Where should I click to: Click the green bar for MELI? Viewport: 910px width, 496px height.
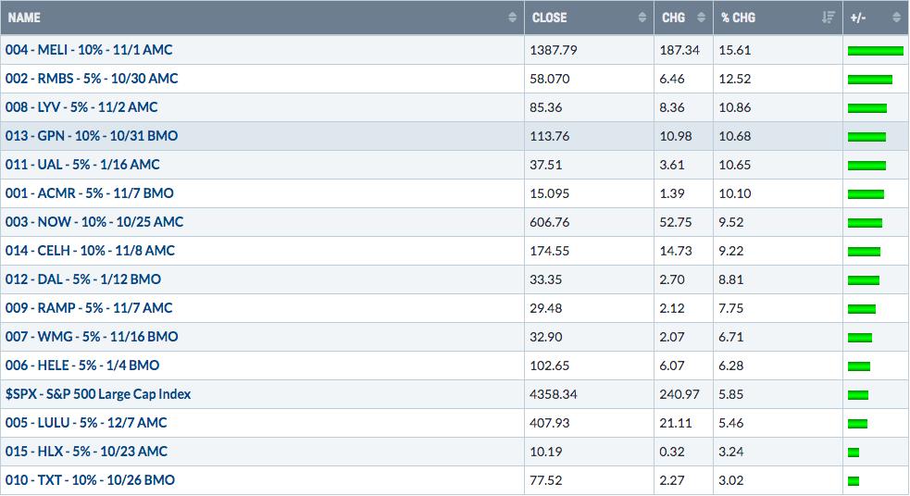[x=875, y=51]
